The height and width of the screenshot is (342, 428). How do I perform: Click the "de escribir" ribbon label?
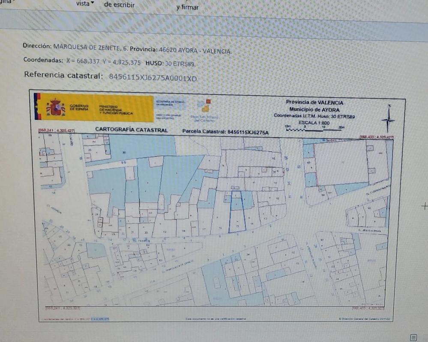point(119,5)
